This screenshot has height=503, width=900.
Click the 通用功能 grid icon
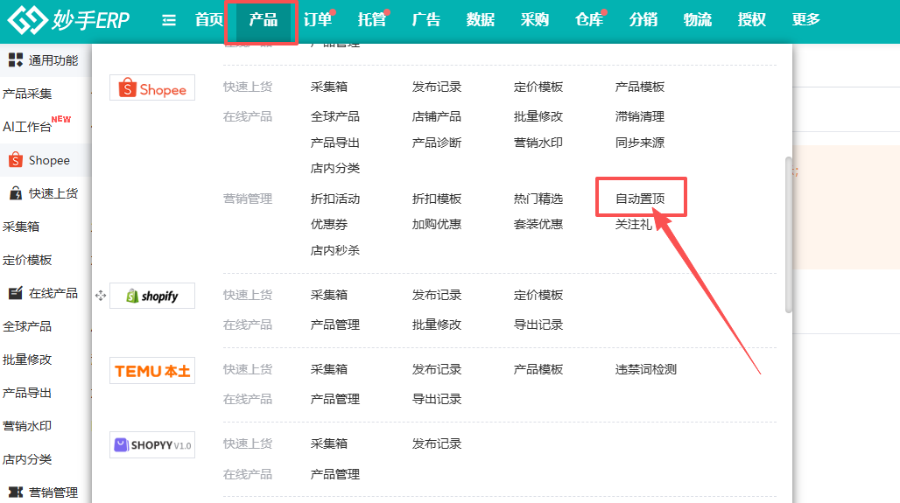pyautogui.click(x=16, y=59)
